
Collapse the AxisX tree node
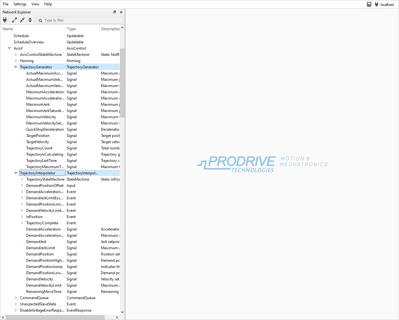(x=10, y=48)
